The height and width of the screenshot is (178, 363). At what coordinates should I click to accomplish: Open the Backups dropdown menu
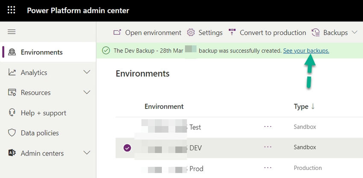tap(335, 32)
